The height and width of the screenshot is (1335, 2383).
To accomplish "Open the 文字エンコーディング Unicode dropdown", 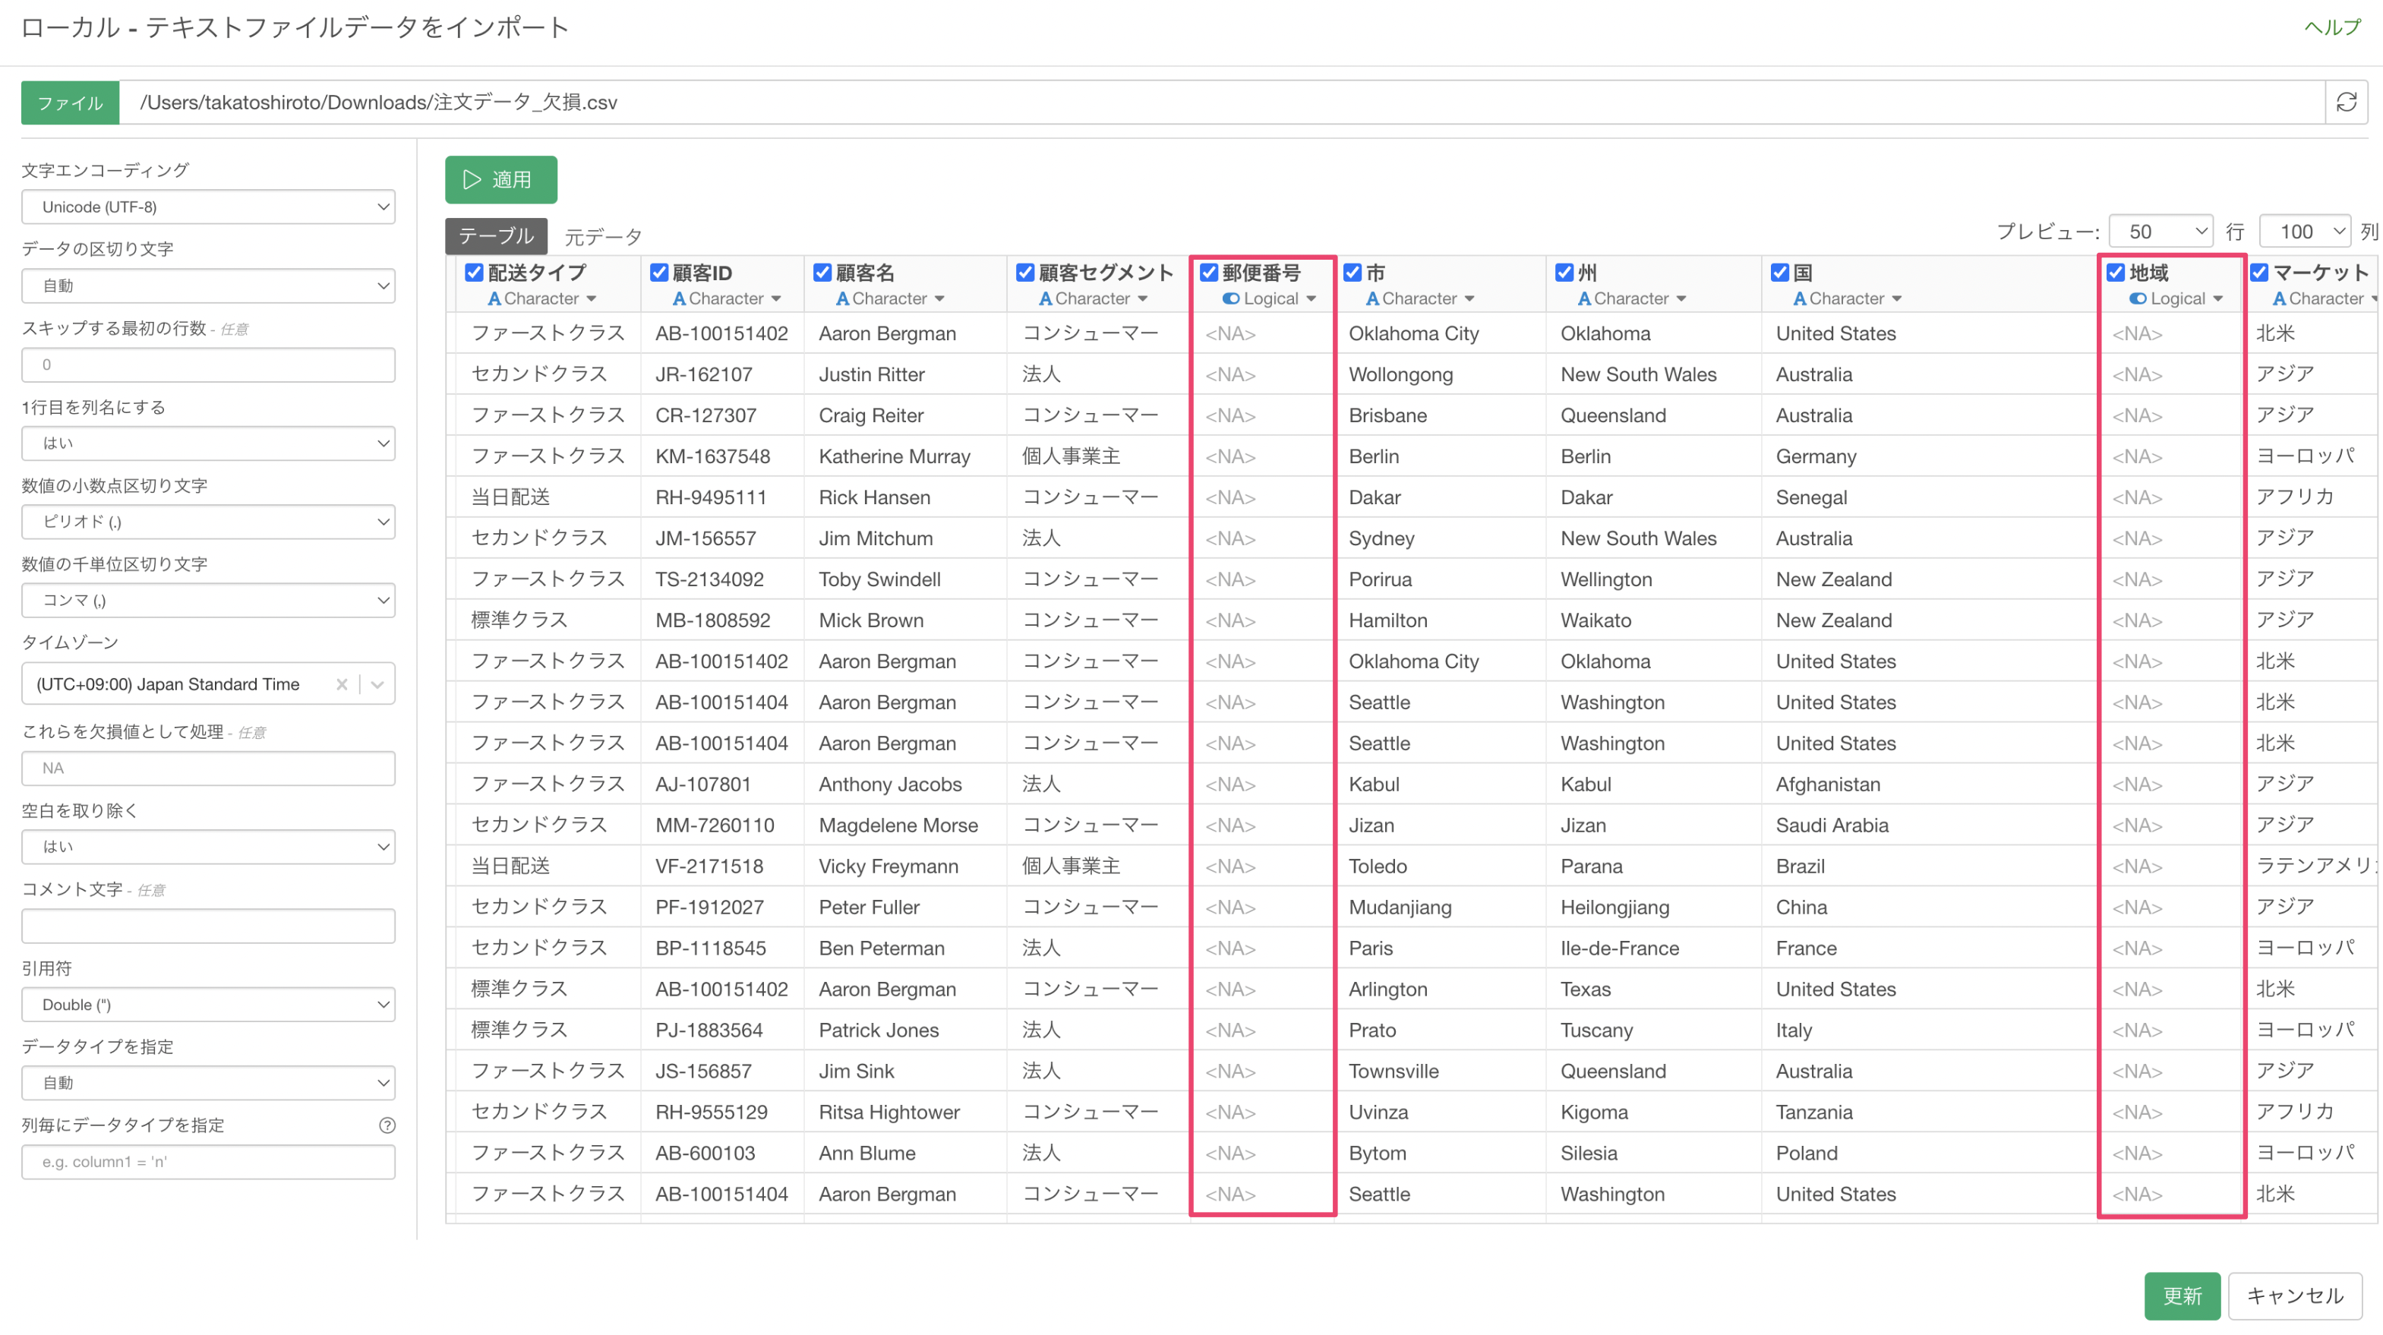I will coord(208,207).
